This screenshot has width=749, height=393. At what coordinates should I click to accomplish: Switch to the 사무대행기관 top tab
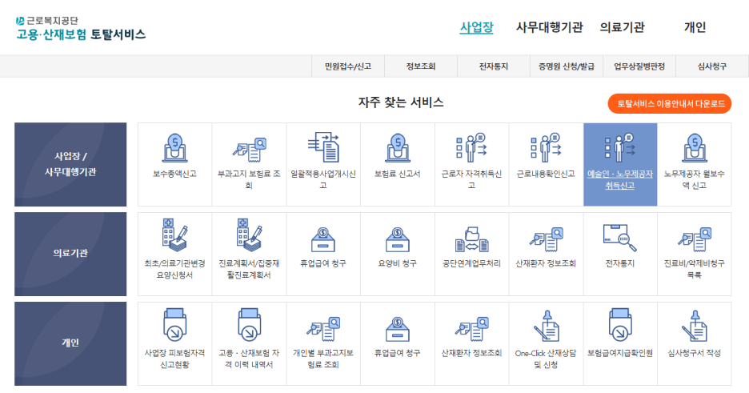coord(549,27)
